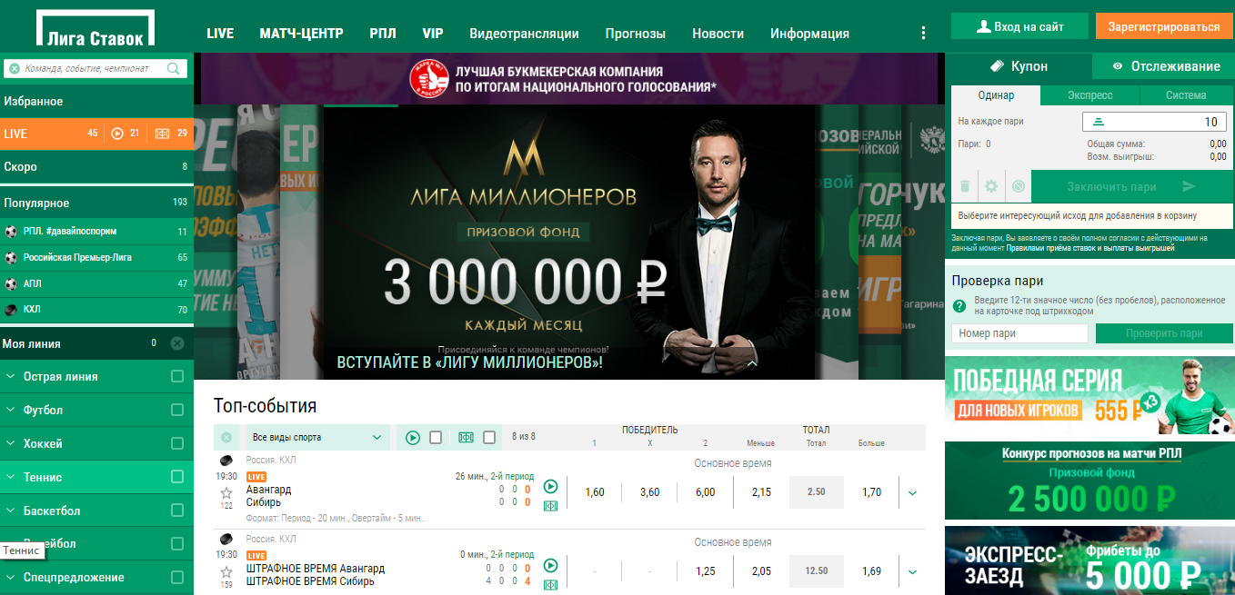Click the Вход на сайт button
1235x595 pixels.
point(1019,26)
